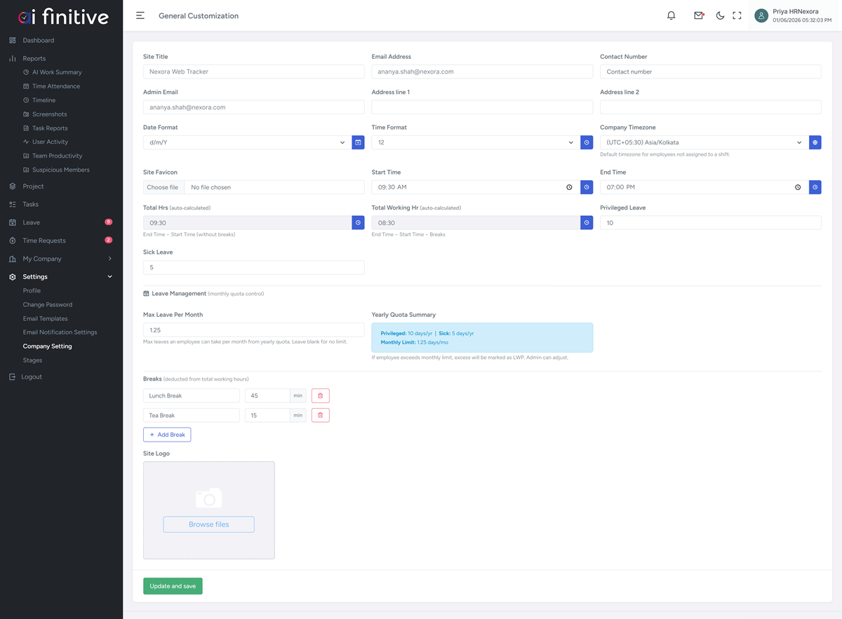Collapse sidebar using the hamburger icon
The height and width of the screenshot is (619, 842).
click(140, 15)
